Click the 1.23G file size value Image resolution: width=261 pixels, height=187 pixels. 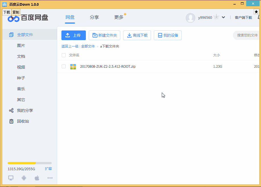(217, 67)
